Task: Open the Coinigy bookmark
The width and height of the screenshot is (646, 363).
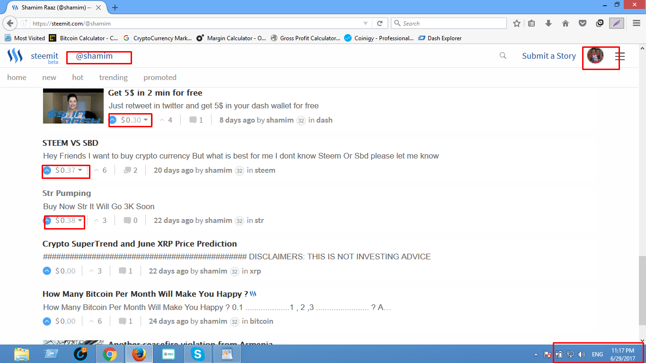Action: [379, 38]
